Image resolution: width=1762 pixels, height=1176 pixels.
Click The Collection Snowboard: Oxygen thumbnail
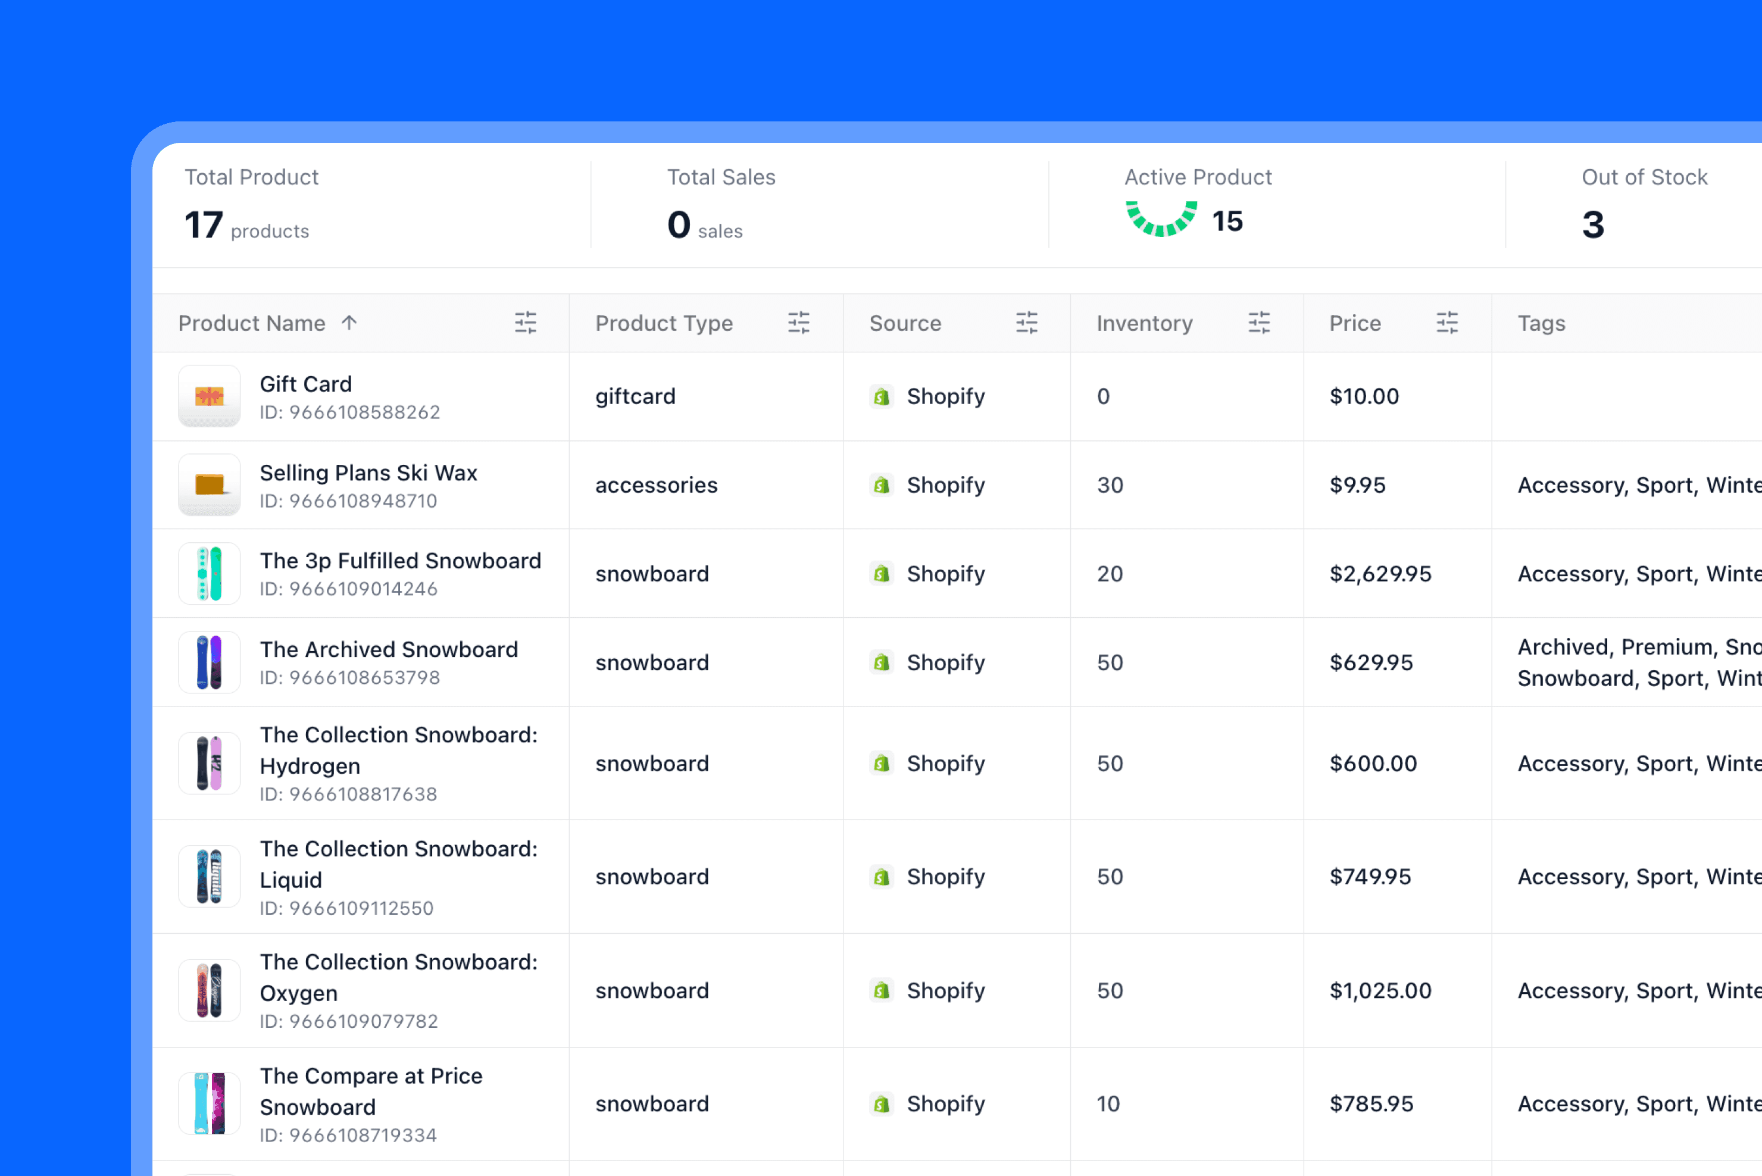pyautogui.click(x=210, y=990)
